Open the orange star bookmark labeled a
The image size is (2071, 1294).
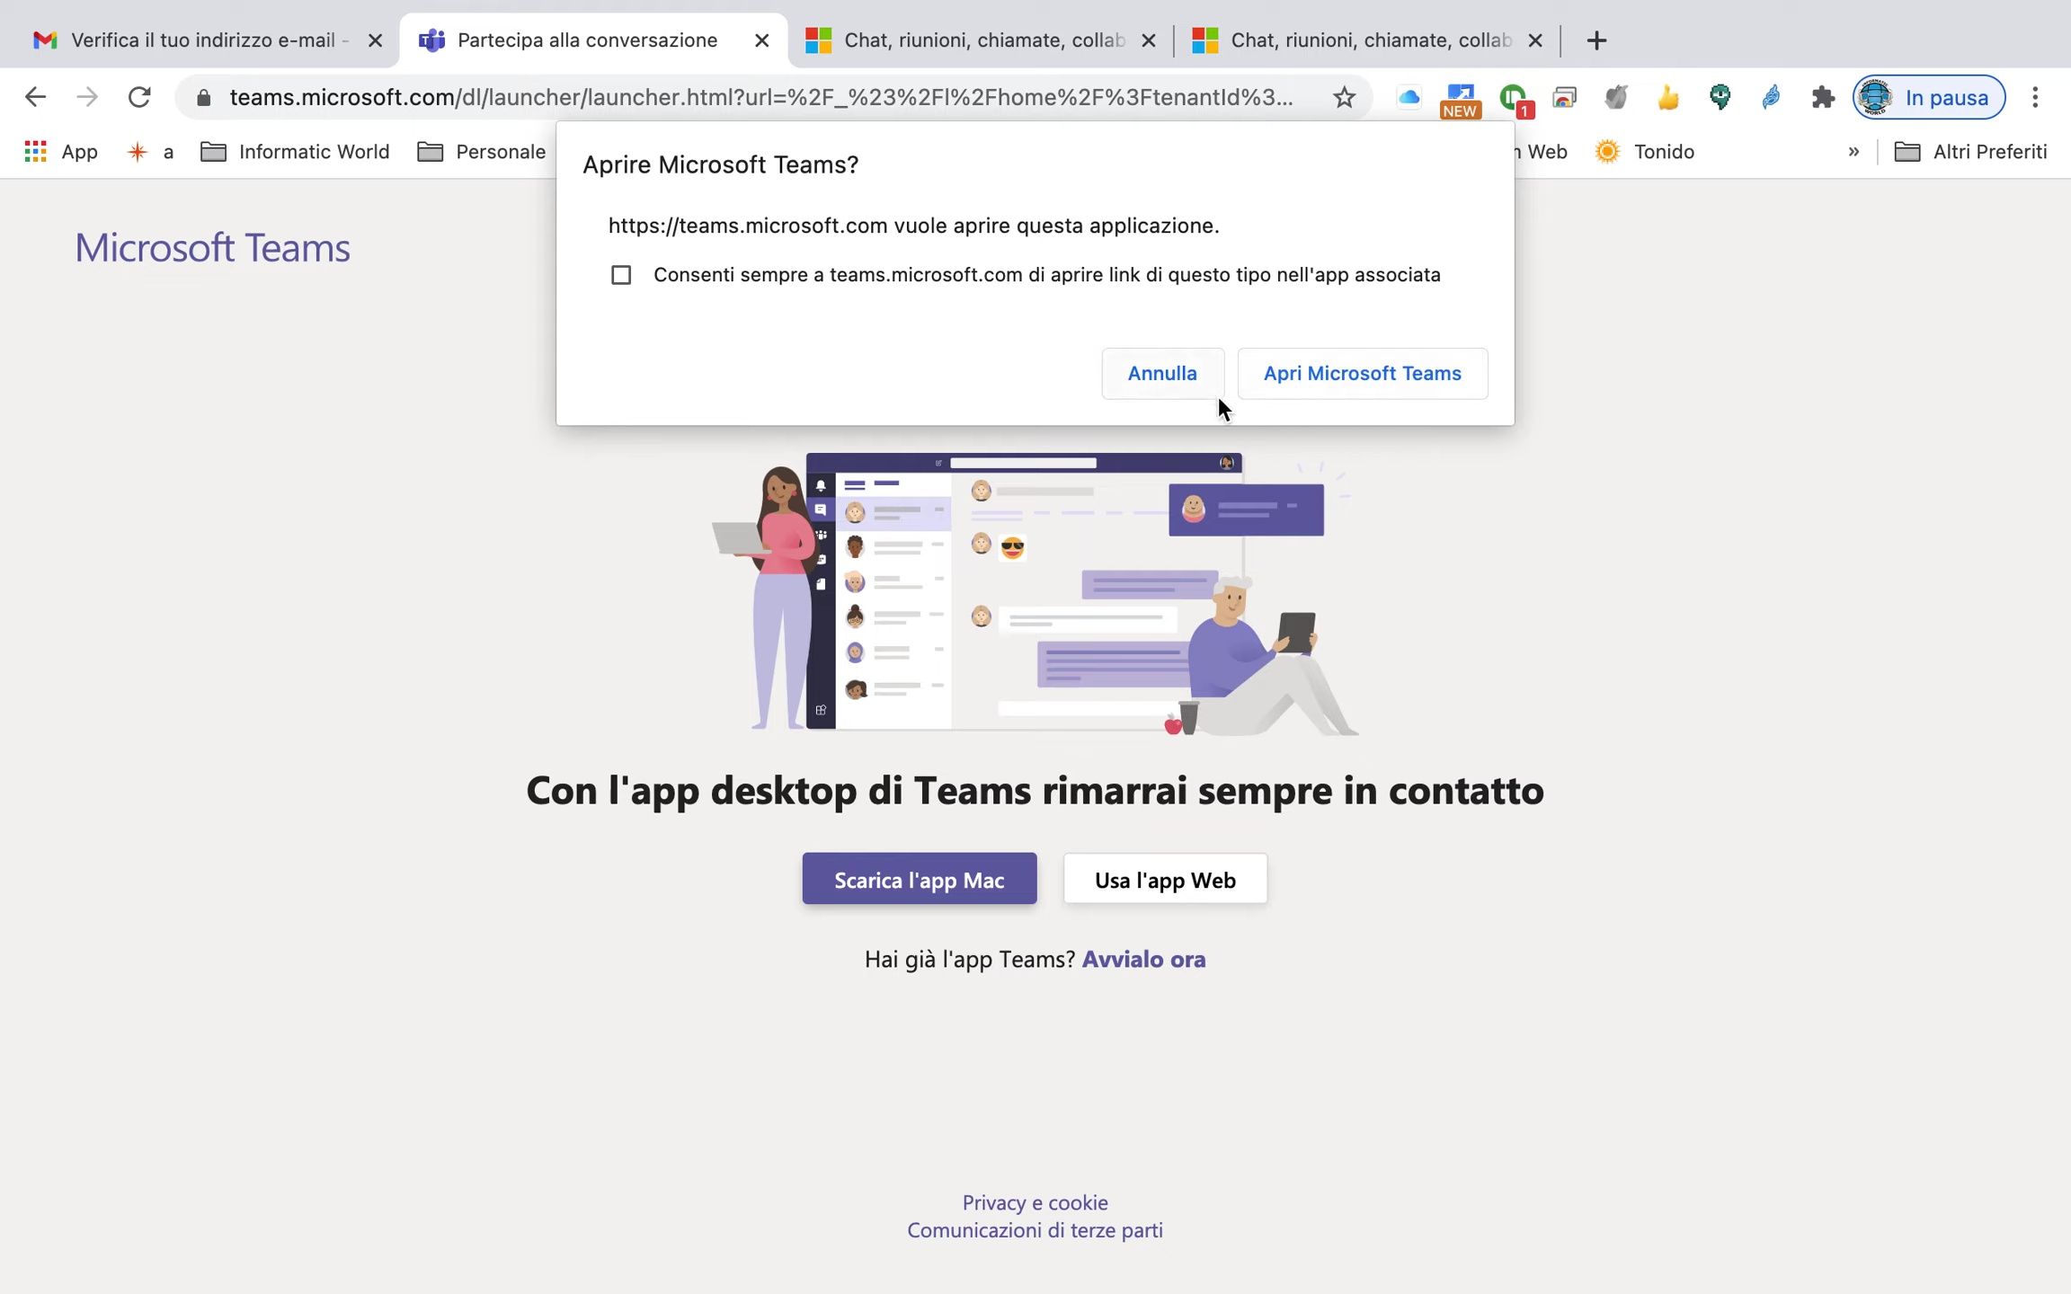pyautogui.click(x=150, y=152)
